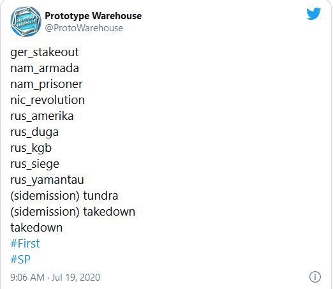Open the tweet info icon
Screen dimensions: 333x289
(314, 277)
